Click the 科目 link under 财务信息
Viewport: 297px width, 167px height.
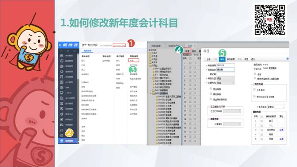134,60
